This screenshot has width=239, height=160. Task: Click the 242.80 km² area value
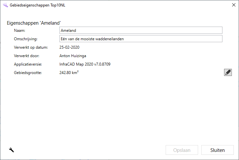(x=69, y=73)
